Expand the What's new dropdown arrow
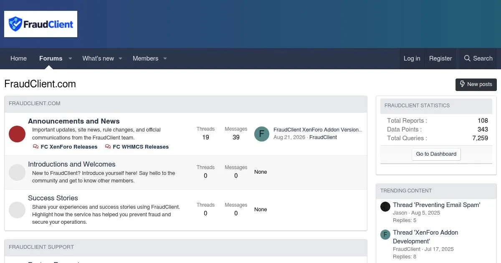 (120, 58)
